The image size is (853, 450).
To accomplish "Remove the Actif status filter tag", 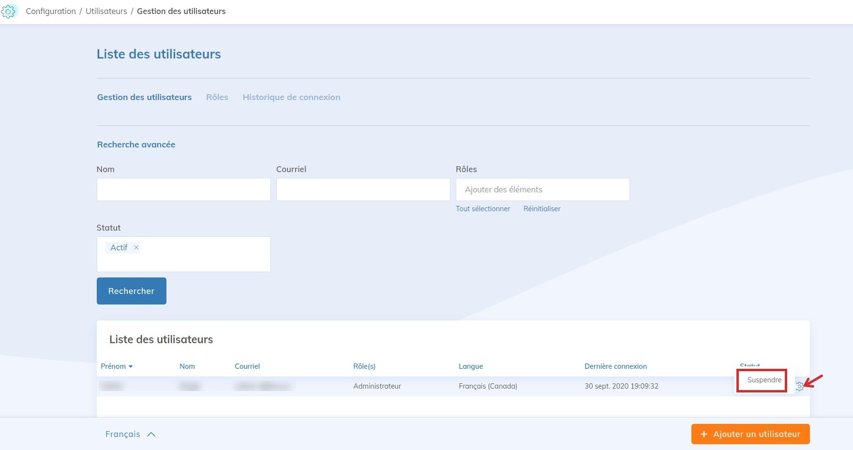I will (136, 247).
